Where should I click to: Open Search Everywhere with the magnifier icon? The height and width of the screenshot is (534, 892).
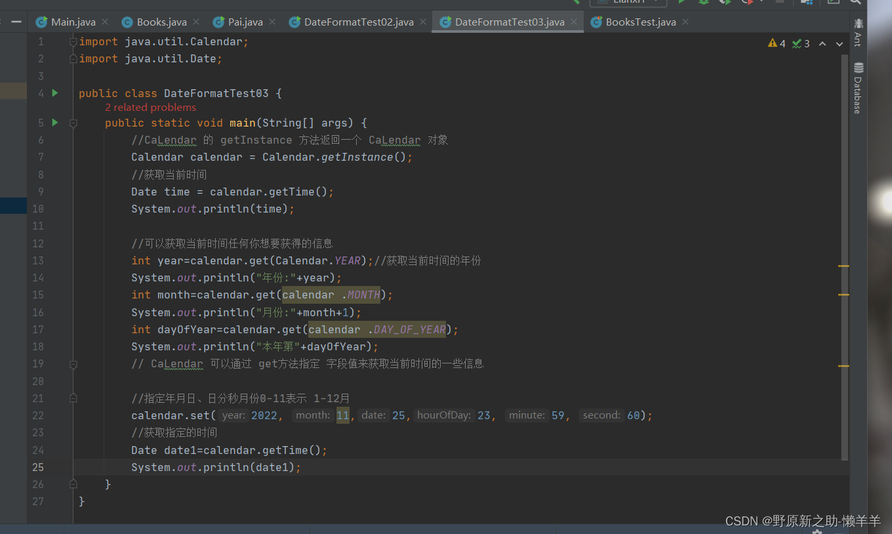pyautogui.click(x=856, y=4)
